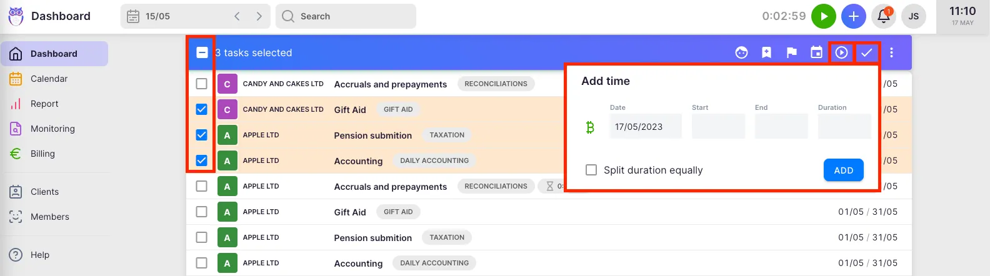
Task: Open the three-dot more options menu
Action: 891,53
